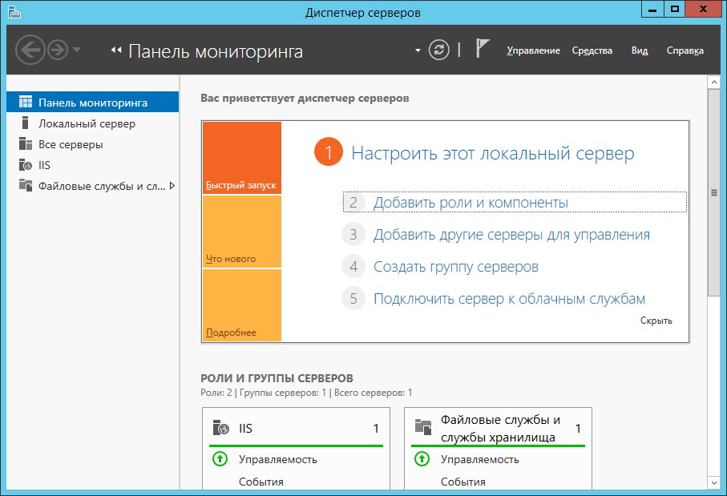Click the Локальный сервер sidebar icon
The image size is (727, 496).
click(26, 123)
